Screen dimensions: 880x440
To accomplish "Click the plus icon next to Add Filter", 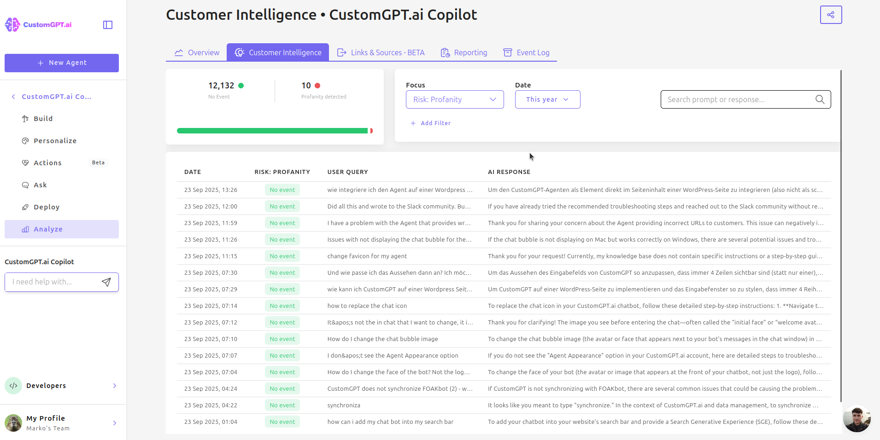I will [x=413, y=123].
